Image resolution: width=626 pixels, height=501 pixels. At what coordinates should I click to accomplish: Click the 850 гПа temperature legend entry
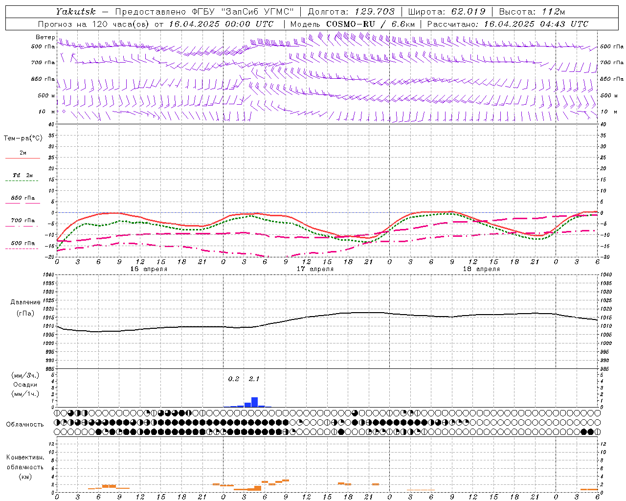(22, 198)
